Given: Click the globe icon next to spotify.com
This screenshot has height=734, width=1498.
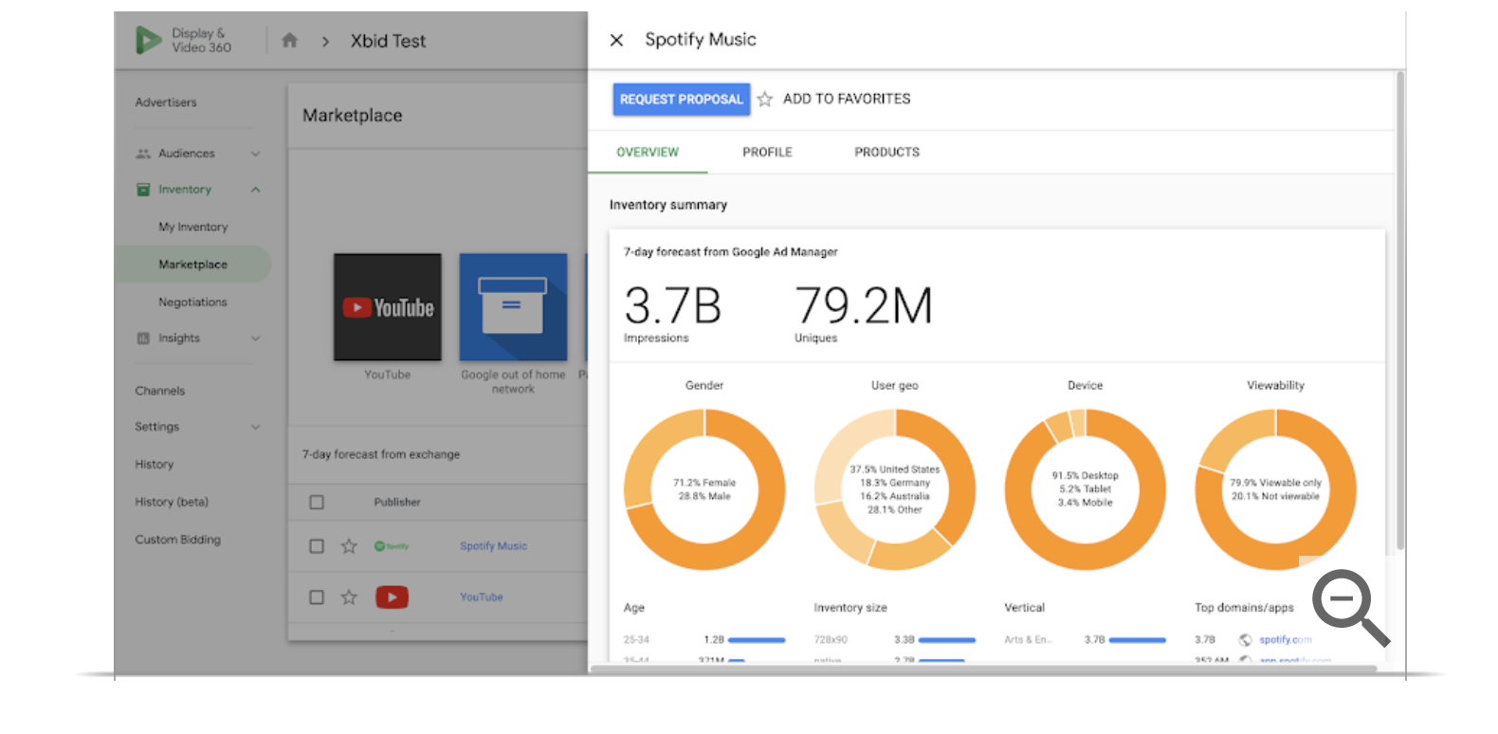Looking at the screenshot, I should 1245,640.
